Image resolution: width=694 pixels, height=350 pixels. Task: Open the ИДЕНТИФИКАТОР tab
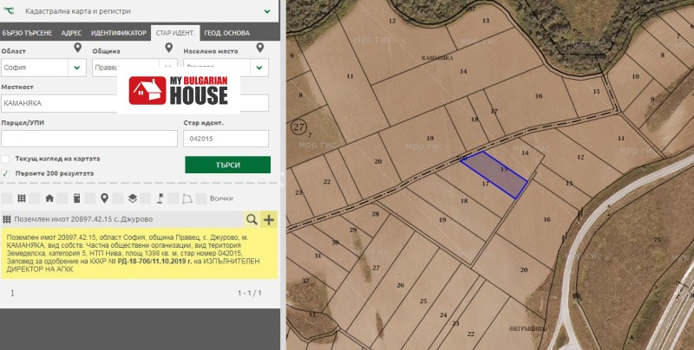(x=118, y=33)
